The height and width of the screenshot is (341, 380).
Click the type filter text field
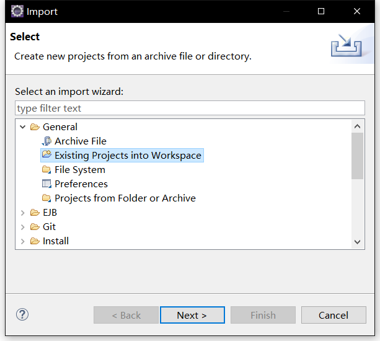190,108
